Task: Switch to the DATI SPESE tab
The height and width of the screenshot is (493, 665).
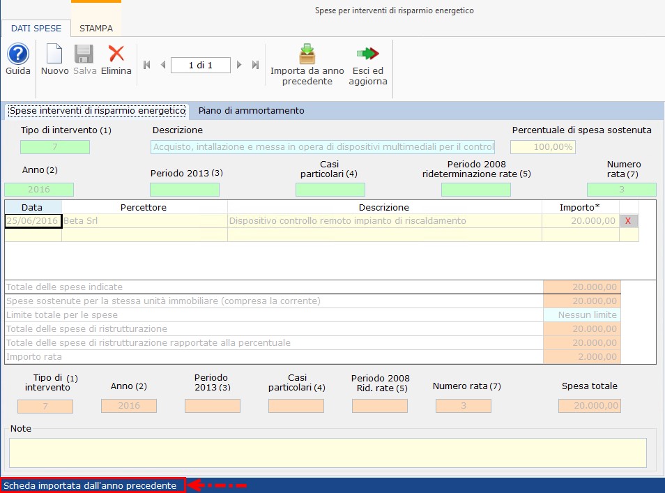Action: (x=36, y=29)
